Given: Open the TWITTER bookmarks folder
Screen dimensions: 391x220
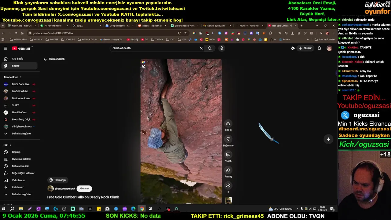Looking at the screenshot, I should pos(52,40).
